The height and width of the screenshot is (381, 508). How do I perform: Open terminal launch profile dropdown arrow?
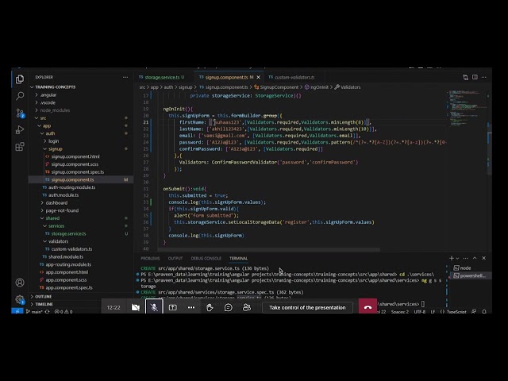point(457,258)
